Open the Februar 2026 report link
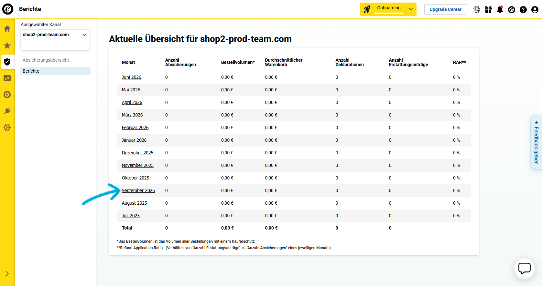542x286 pixels. (135, 128)
